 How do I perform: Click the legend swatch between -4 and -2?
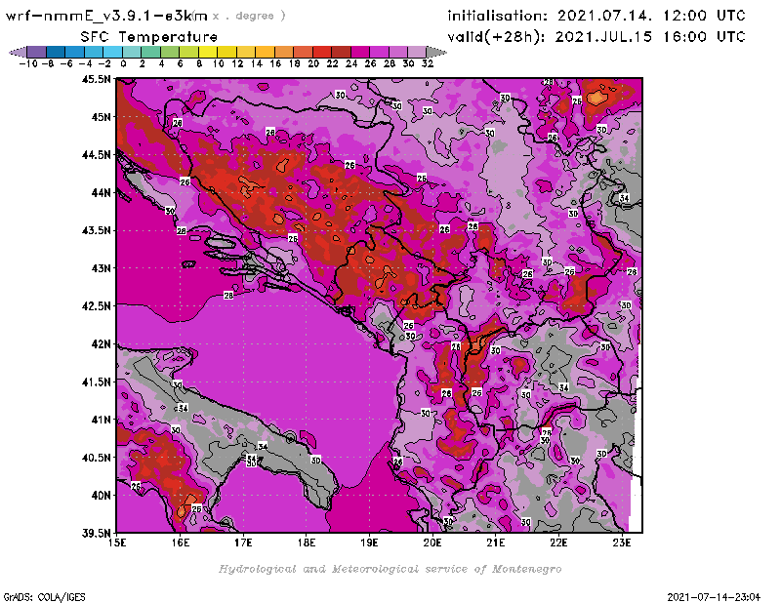click(94, 52)
